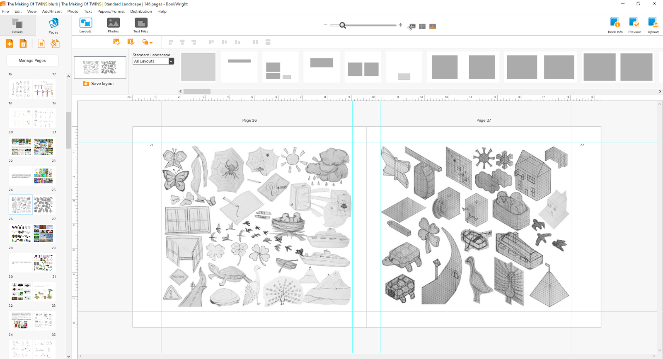
Task: Open the View menu
Action: coord(32,12)
